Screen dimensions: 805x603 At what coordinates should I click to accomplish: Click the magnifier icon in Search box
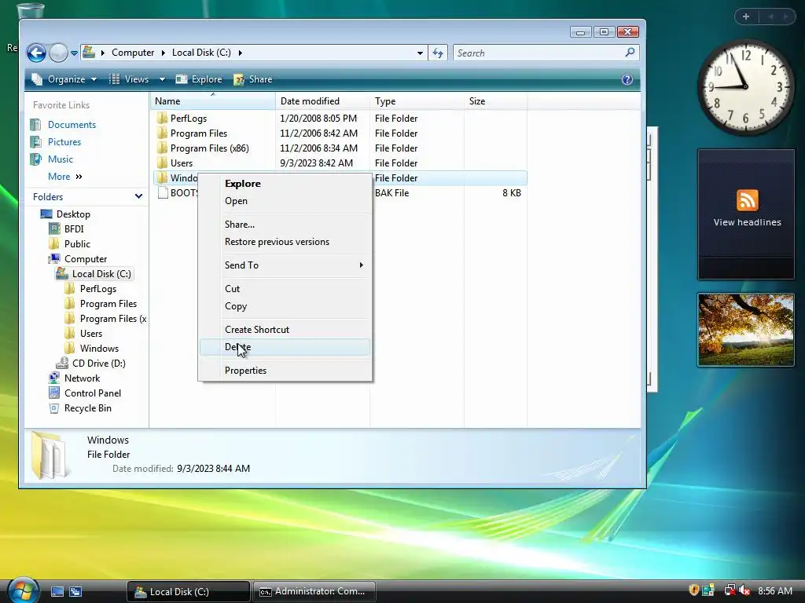[x=630, y=53]
